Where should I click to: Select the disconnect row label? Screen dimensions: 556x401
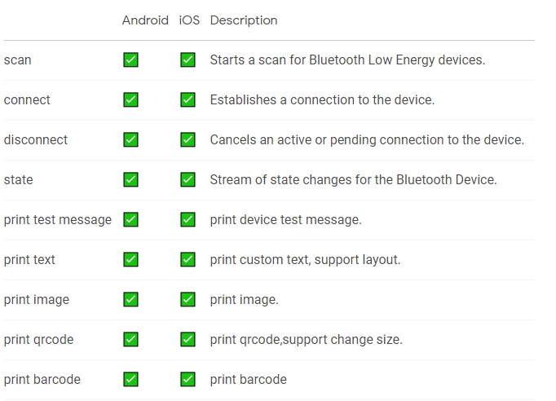tap(35, 139)
